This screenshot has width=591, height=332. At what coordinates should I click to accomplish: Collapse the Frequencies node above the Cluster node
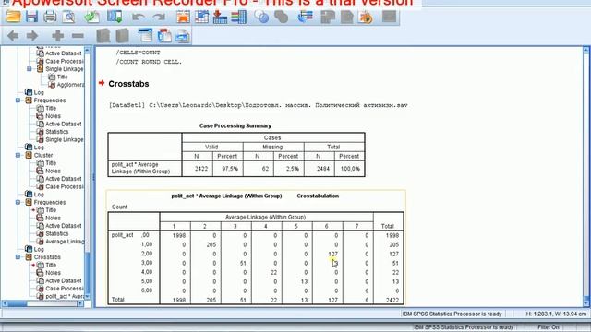click(18, 101)
